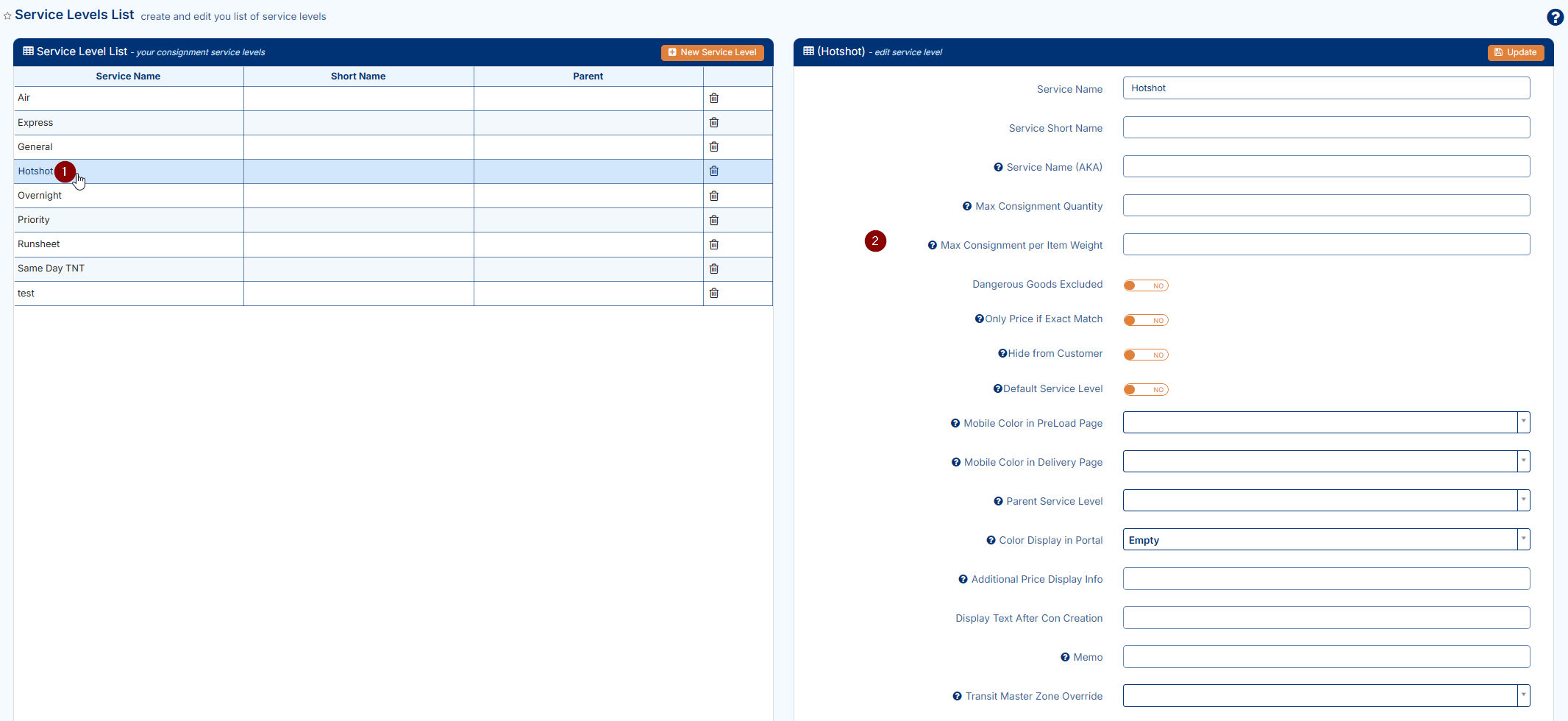Click the New Service Level button
This screenshot has width=1568, height=721.
712,52
